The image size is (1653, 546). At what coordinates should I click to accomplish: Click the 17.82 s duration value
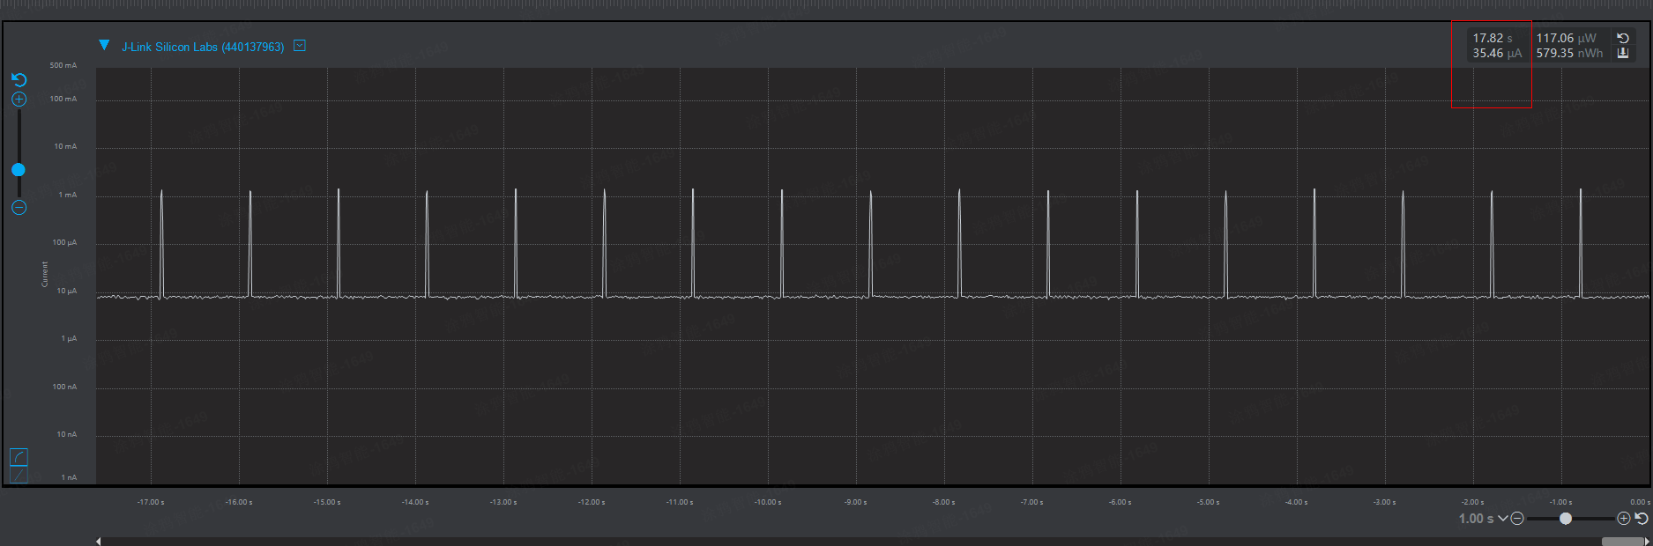click(1493, 38)
